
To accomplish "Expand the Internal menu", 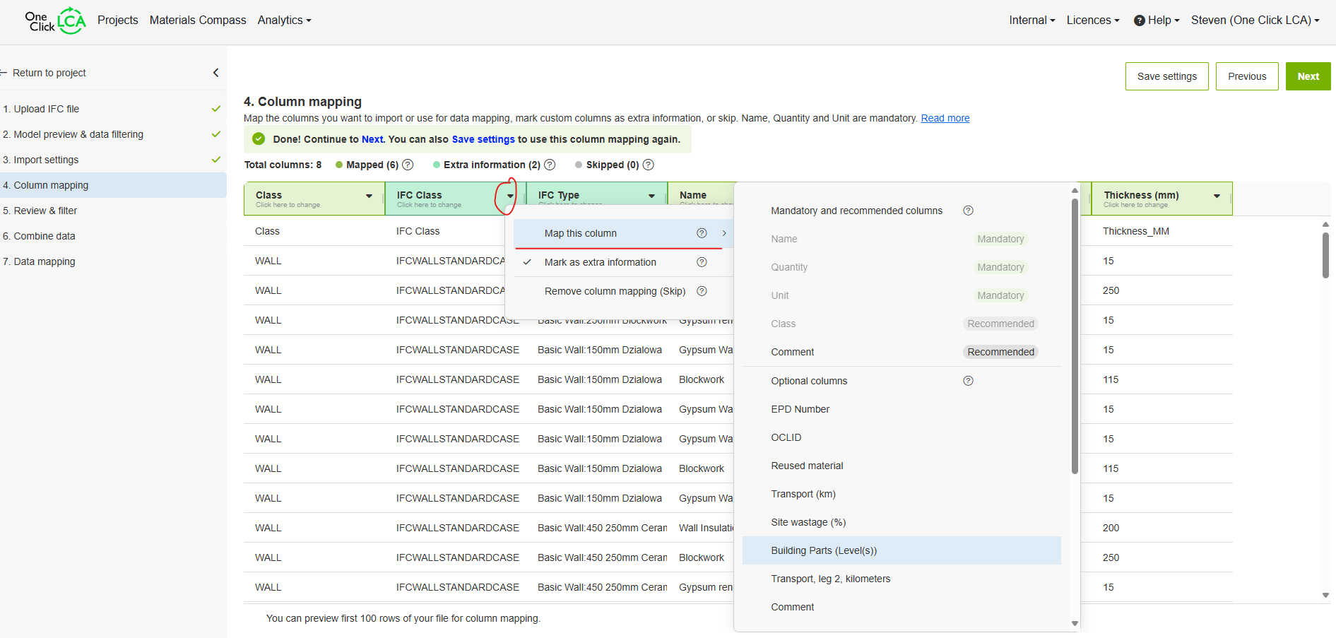I will click(1032, 20).
